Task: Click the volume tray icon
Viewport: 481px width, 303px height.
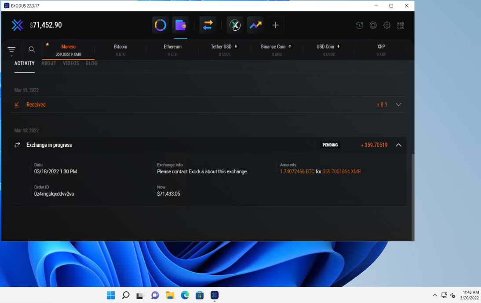Action: [x=453, y=296]
